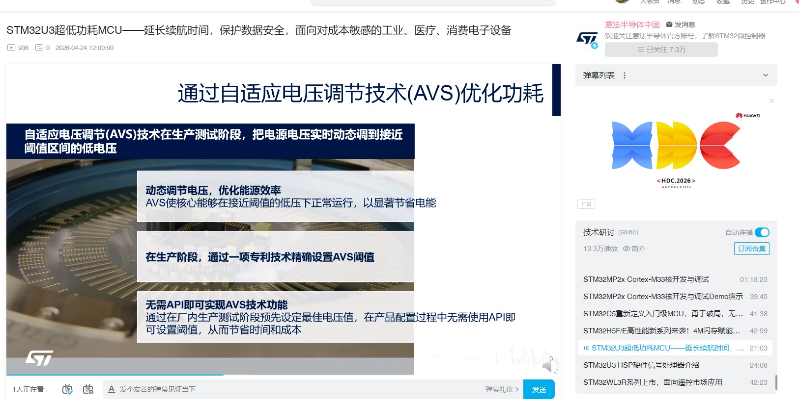Click the 广告 tag under the ad
Image resolution: width=799 pixels, height=402 pixels.
(x=586, y=204)
